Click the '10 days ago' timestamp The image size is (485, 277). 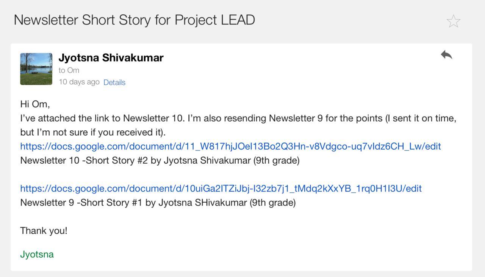(x=79, y=82)
